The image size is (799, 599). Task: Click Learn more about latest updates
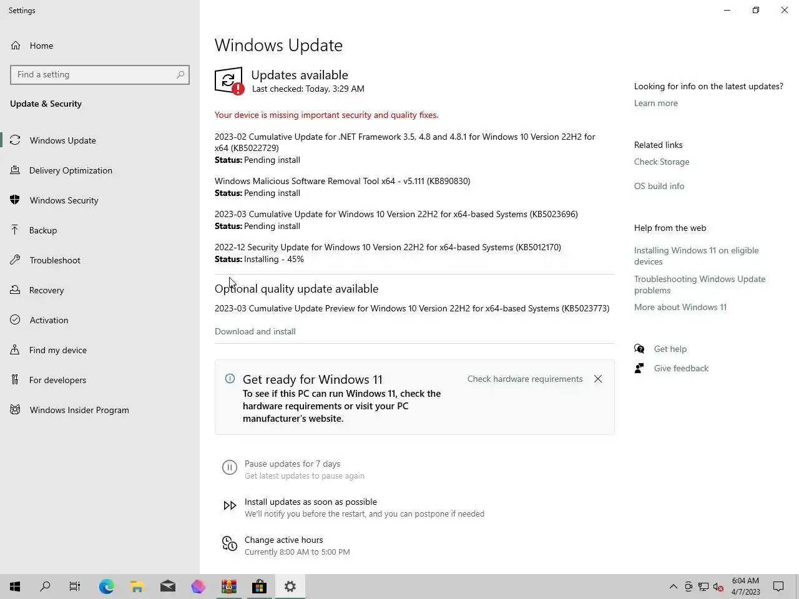pos(655,103)
